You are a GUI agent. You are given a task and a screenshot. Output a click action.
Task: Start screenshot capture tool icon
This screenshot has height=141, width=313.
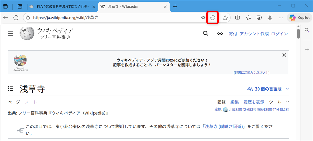pyautogui.click(x=259, y=18)
